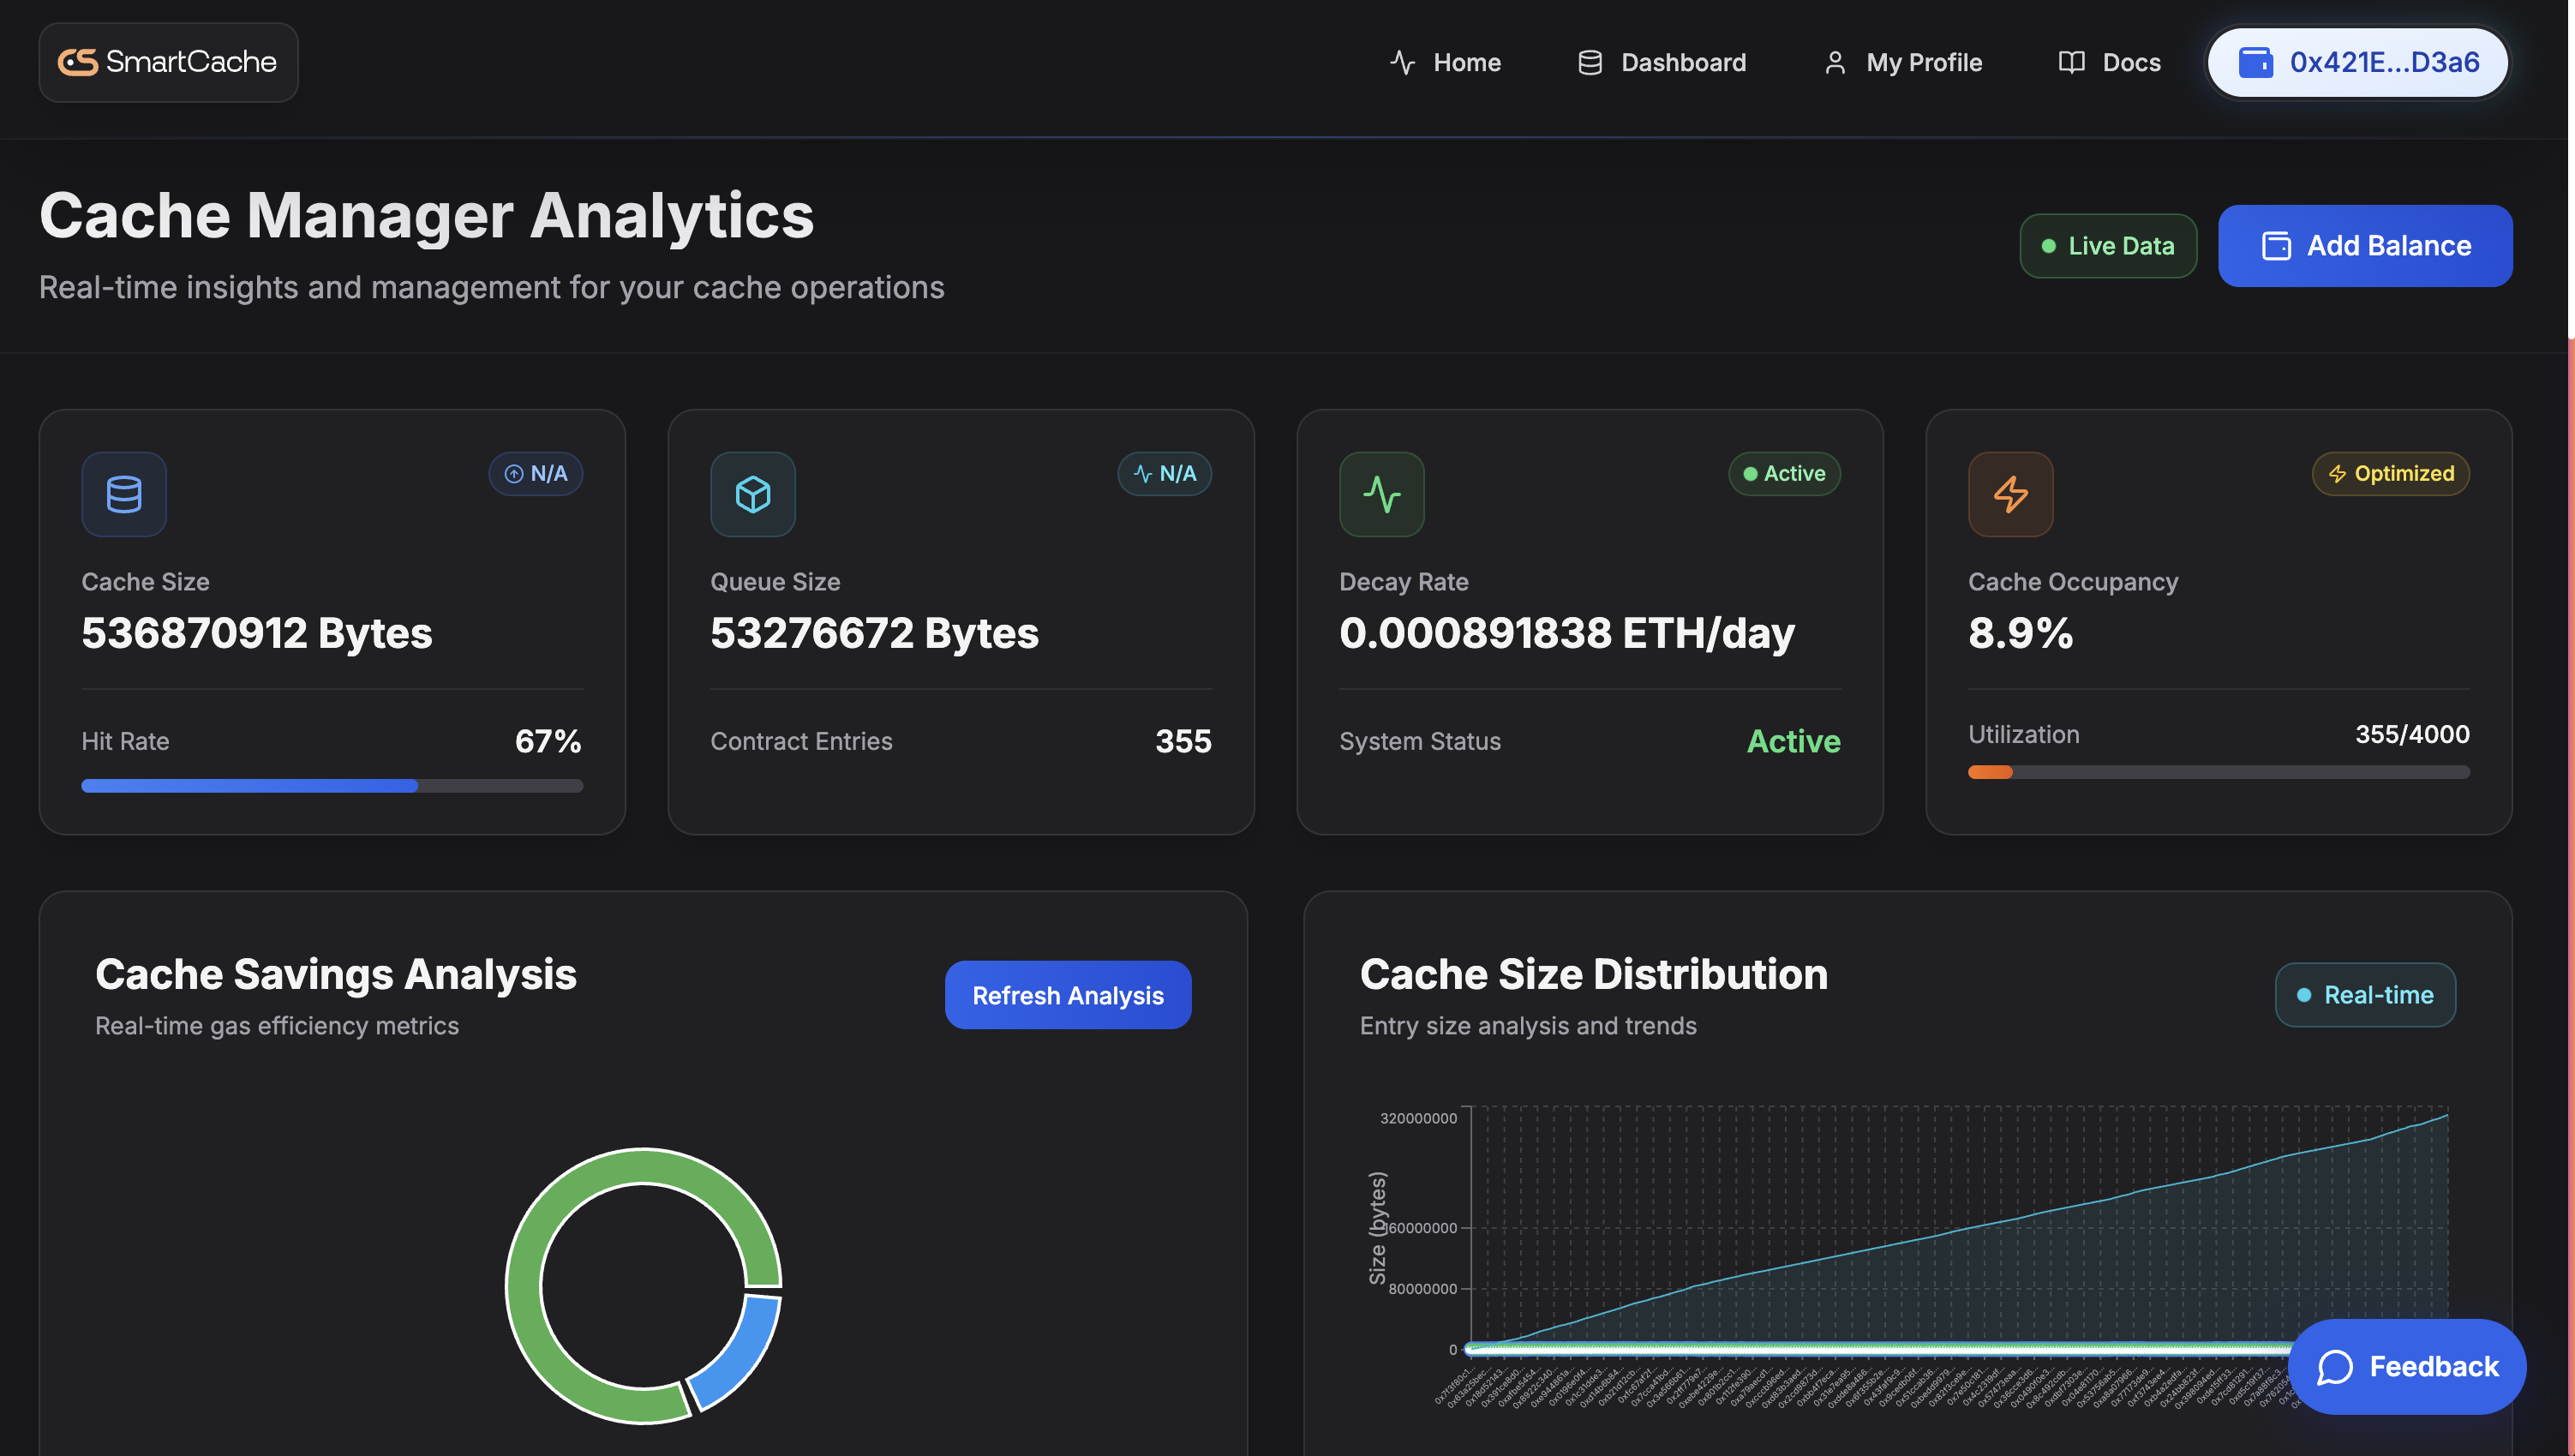Click the N/A badge on Cache Size card
This screenshot has height=1456, width=2575.
536,474
